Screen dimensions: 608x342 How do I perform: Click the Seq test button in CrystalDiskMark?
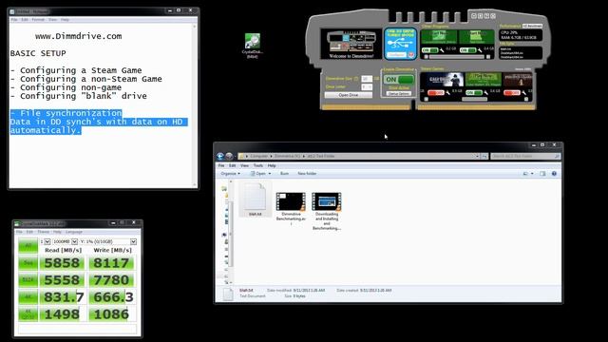pyautogui.click(x=28, y=263)
